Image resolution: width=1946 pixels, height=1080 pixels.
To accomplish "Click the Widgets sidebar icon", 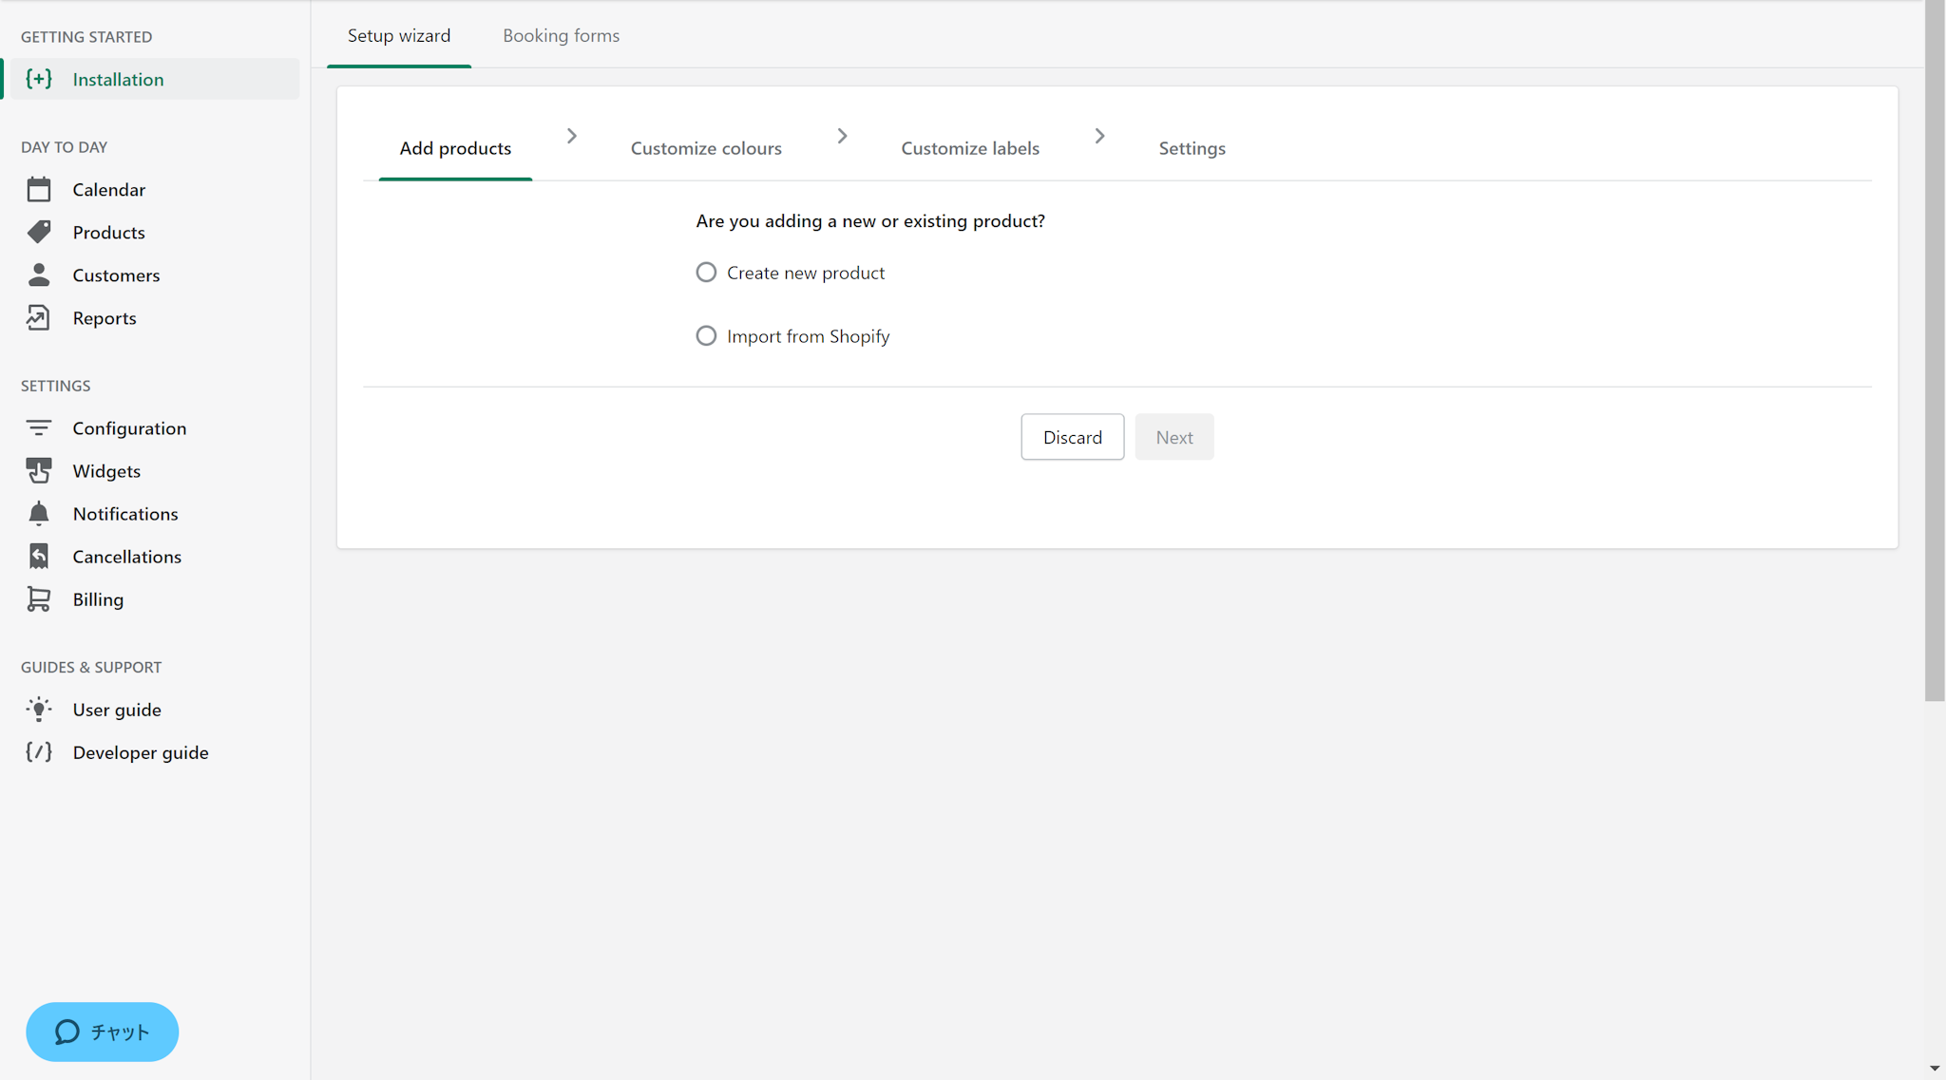I will coord(39,471).
